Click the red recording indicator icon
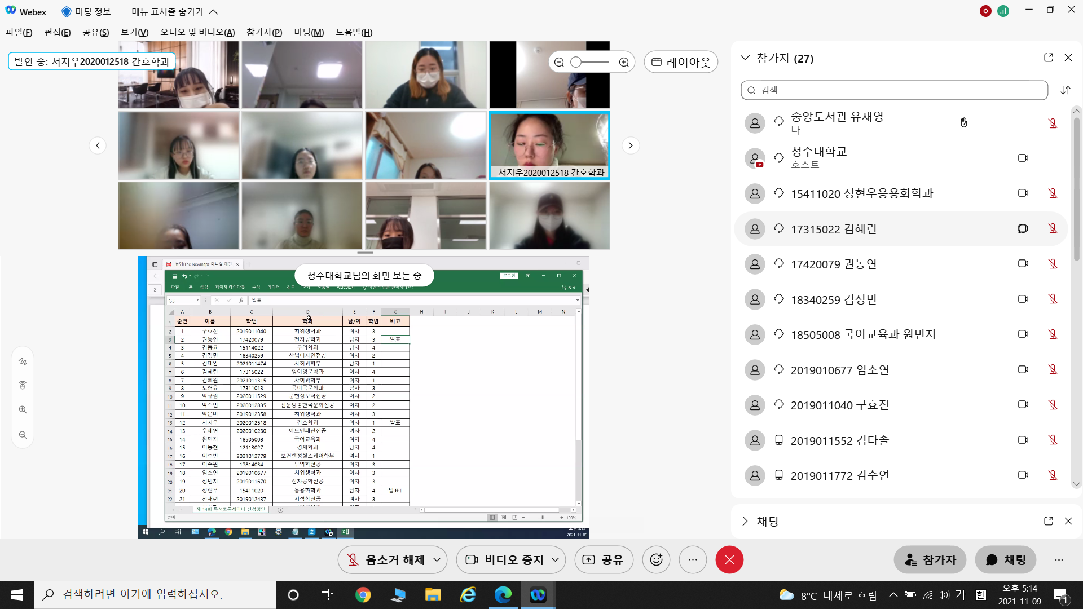The width and height of the screenshot is (1083, 609). 985,11
